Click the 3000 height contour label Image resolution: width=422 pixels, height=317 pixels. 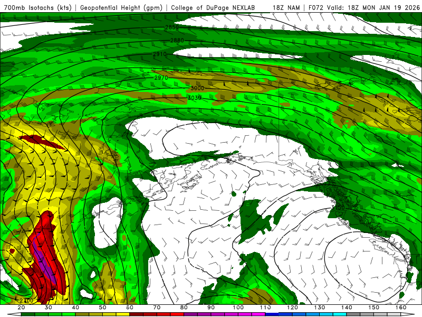(x=197, y=88)
